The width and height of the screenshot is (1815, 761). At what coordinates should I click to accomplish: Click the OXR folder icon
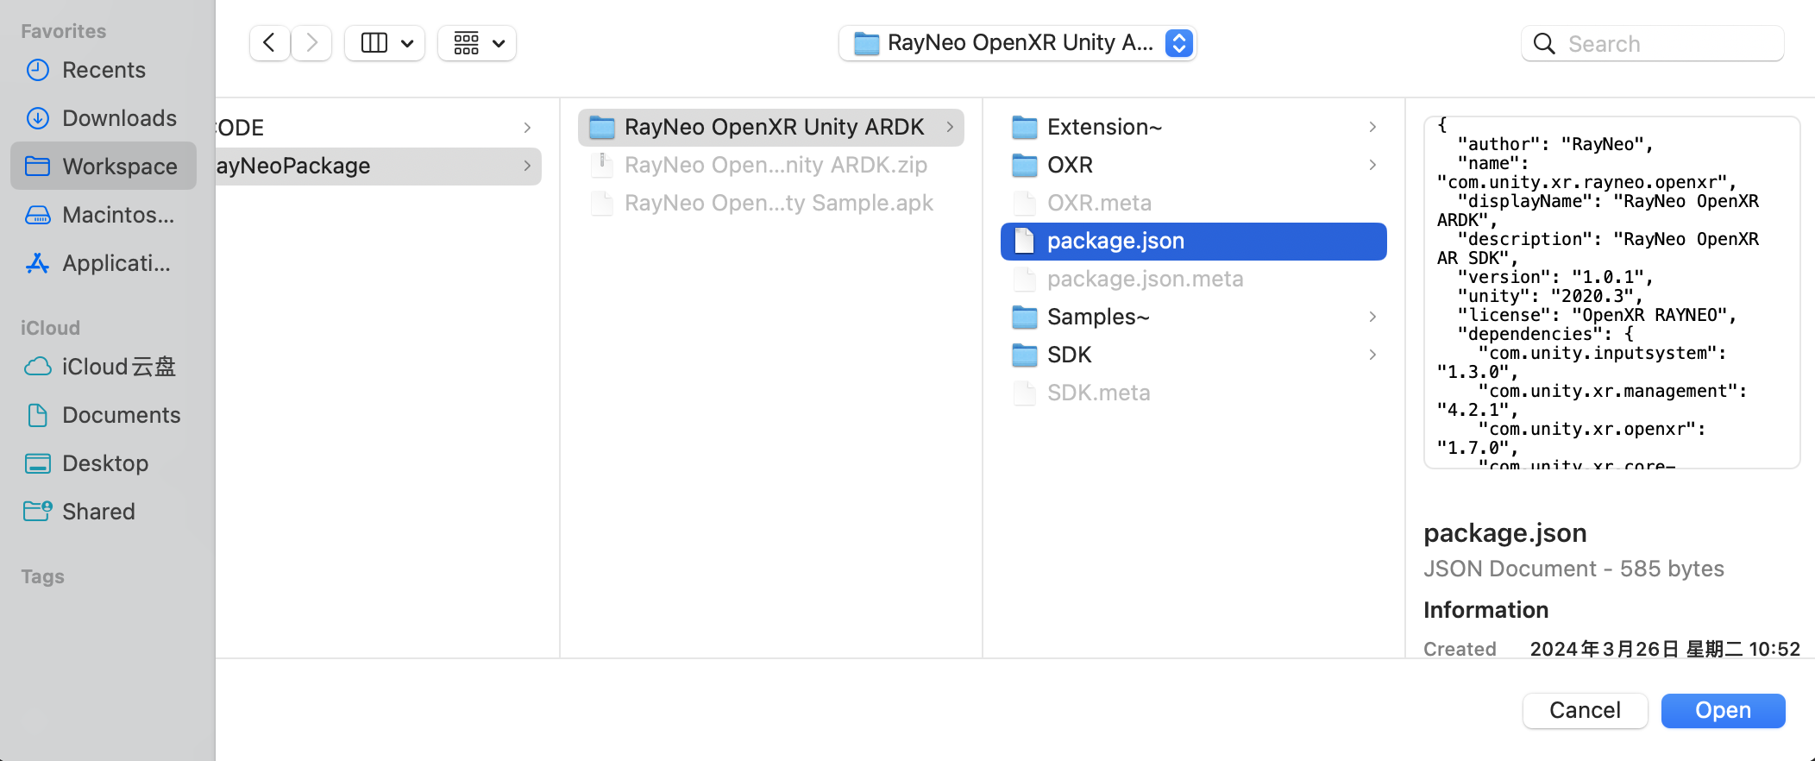1024,165
